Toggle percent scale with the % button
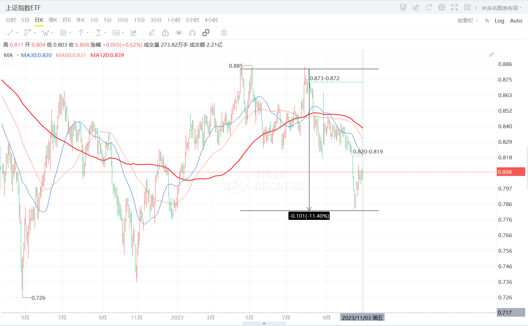 click(x=487, y=21)
